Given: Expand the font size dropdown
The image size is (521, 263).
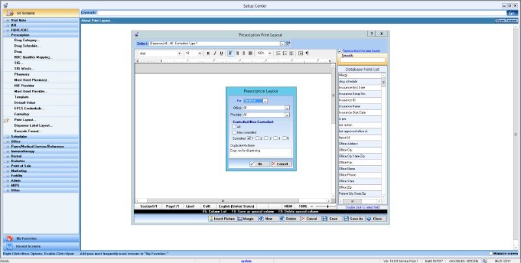Looking at the screenshot, I should click(x=199, y=53).
